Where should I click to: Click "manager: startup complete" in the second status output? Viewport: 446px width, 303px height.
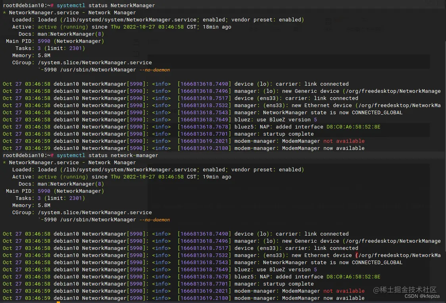click(x=274, y=284)
